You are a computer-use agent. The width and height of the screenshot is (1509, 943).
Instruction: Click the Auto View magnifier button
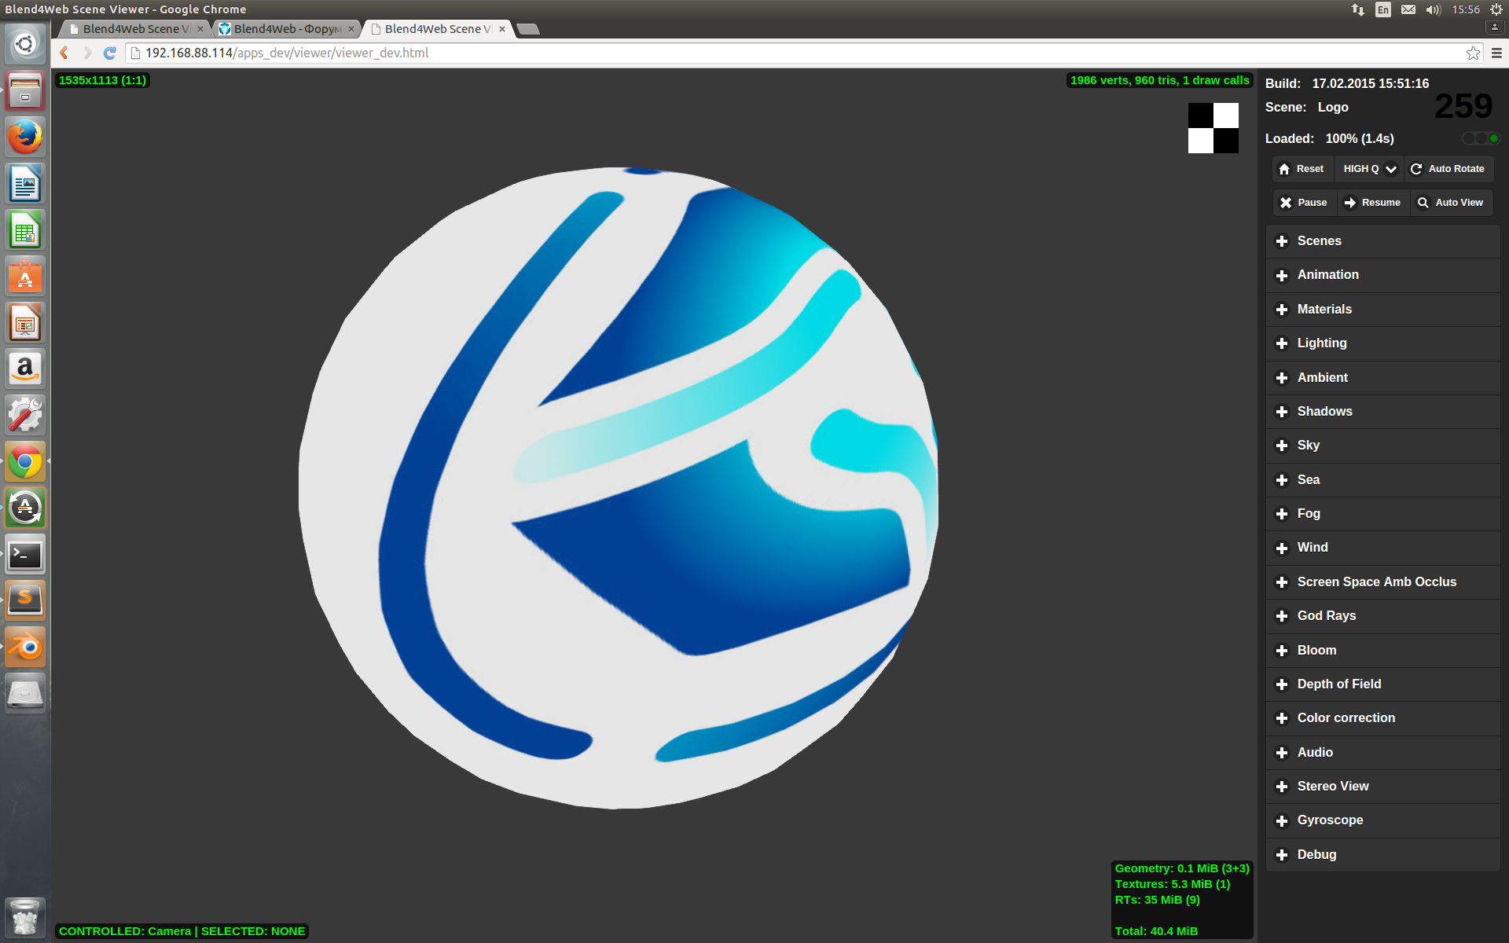1451,203
